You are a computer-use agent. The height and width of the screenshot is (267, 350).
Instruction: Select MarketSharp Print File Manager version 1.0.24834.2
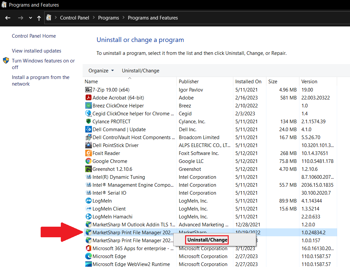[133, 232]
